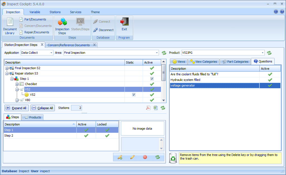This screenshot has width=286, height=175.
Task: Open Repair/Documents
Action: point(34,32)
